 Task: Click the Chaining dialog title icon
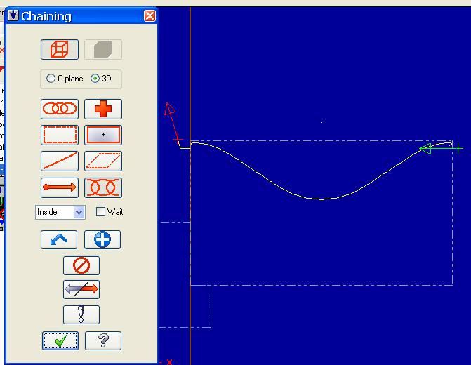coord(13,15)
